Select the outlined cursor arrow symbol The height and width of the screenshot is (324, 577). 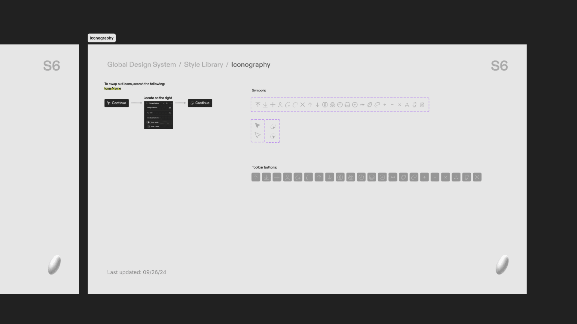point(258,135)
